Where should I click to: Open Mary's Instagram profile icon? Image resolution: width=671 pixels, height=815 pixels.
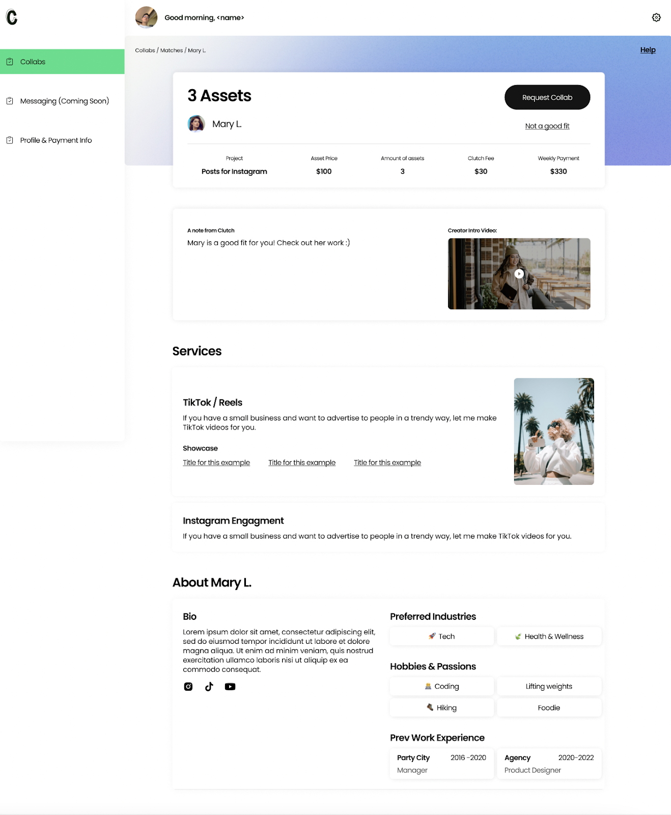pyautogui.click(x=188, y=687)
